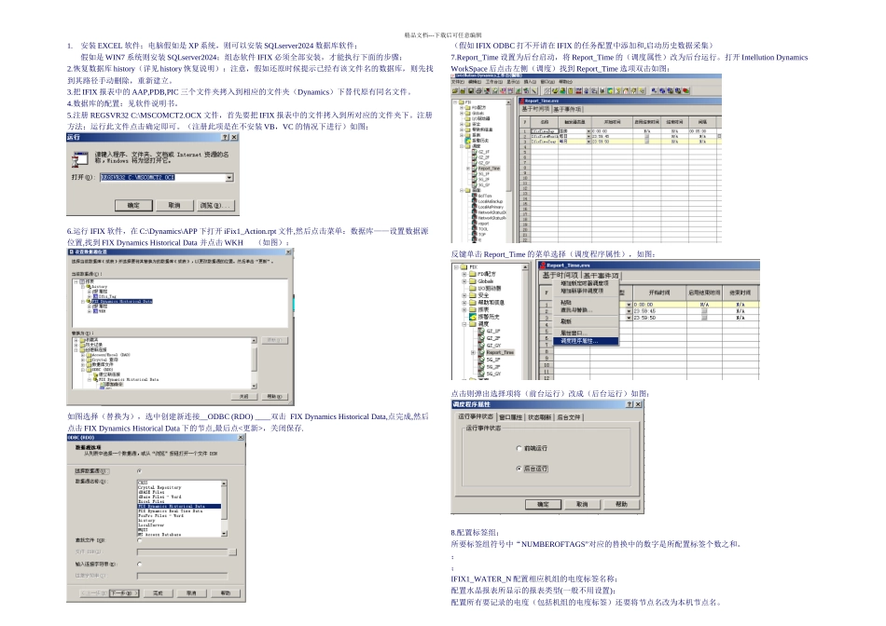Select the 查找文件 DSN radio button
886x626 pixels.
140,540
